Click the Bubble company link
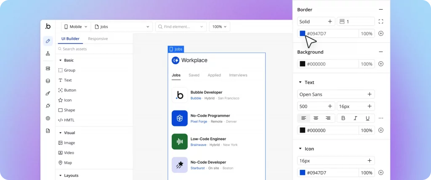Screen dimensions: 431x180 [x=196, y=98]
